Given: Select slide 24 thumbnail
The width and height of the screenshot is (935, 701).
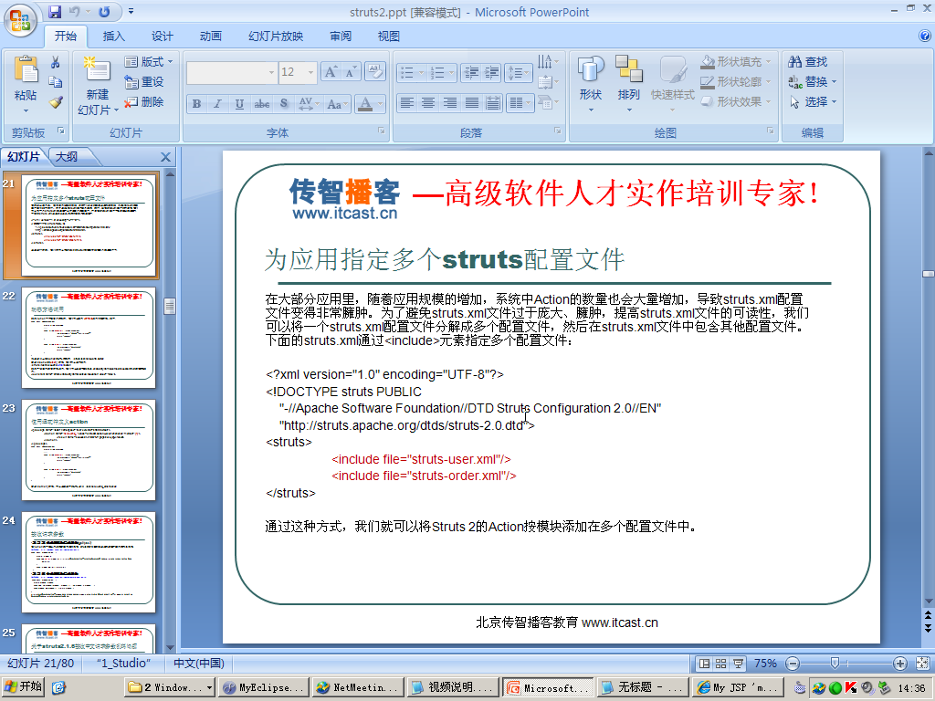Looking at the screenshot, I should click(89, 562).
